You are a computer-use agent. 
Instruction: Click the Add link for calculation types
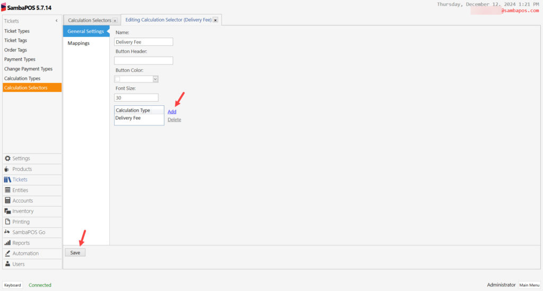coord(172,112)
